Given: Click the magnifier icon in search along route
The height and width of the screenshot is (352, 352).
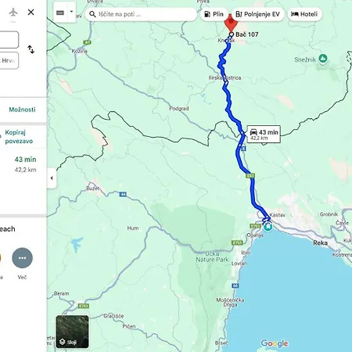Looking at the screenshot, I should (92, 14).
